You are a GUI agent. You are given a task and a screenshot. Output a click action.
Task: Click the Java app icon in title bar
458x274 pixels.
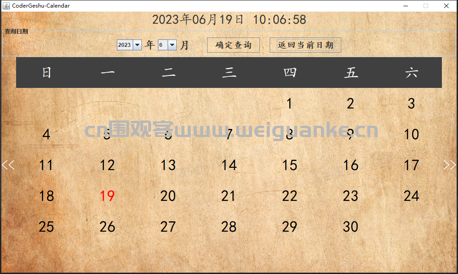[x=6, y=5]
